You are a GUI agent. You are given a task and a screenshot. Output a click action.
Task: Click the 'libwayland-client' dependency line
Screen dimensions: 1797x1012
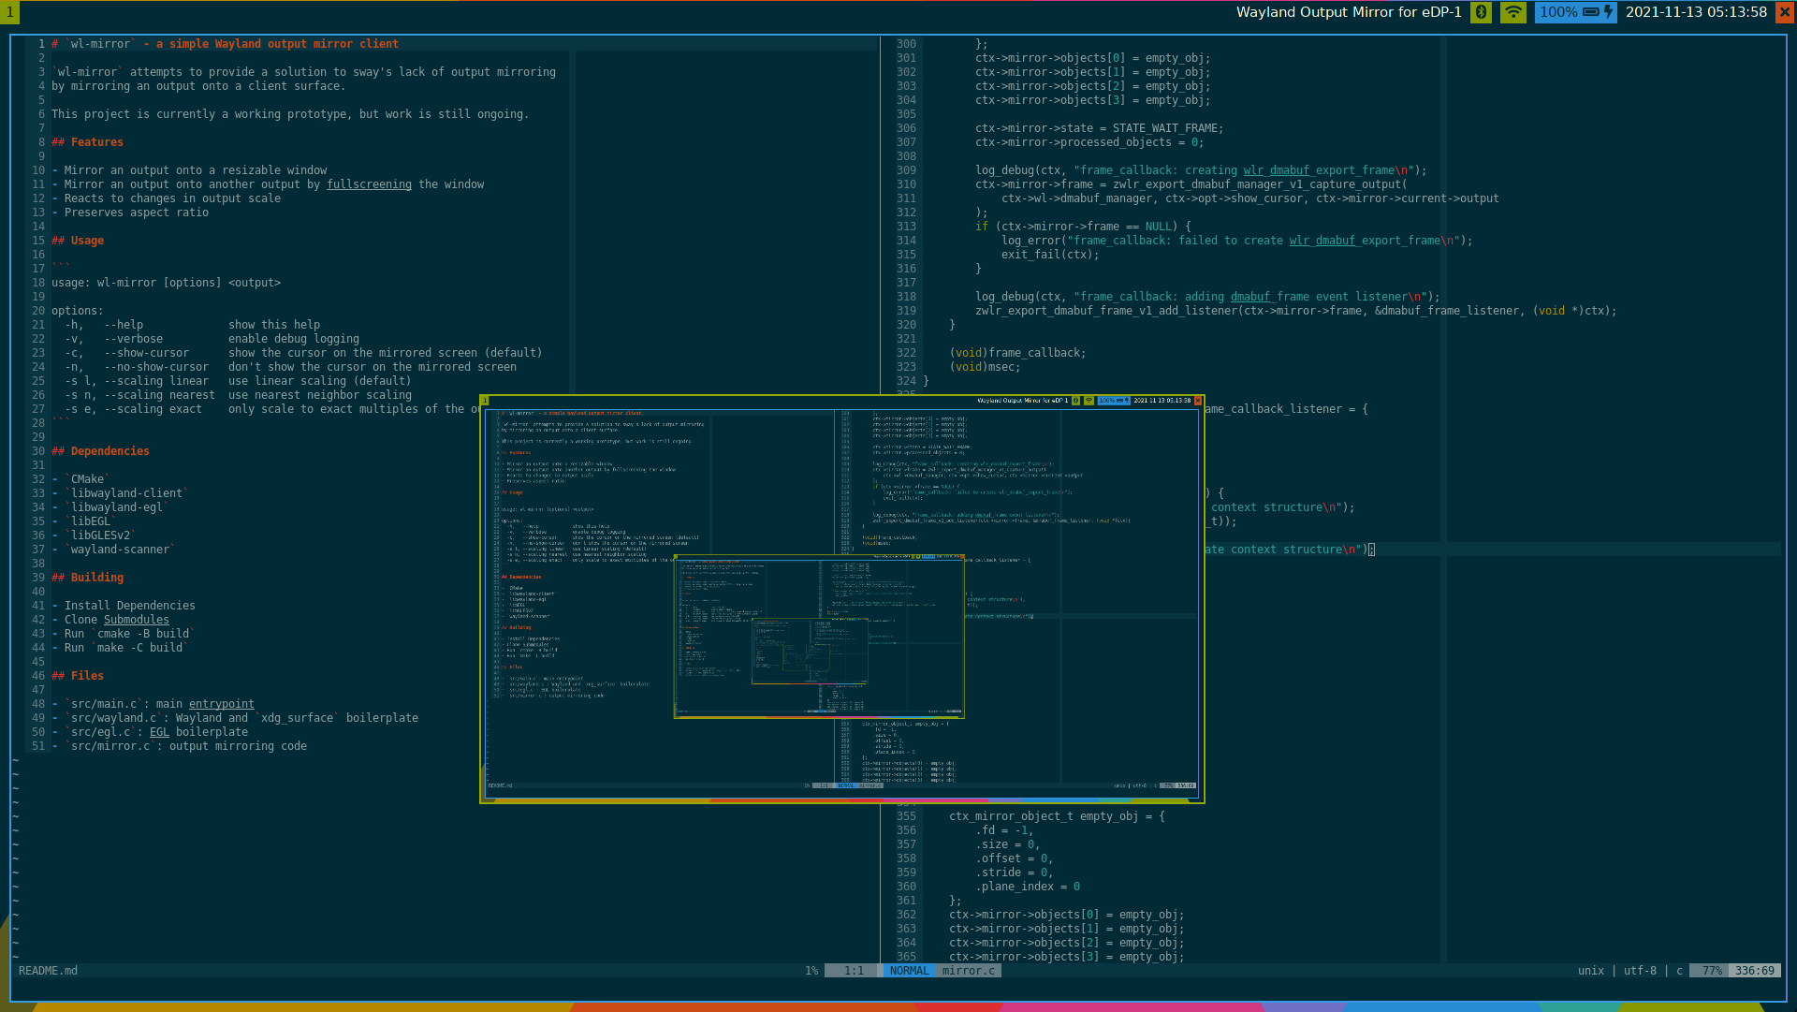tap(120, 493)
